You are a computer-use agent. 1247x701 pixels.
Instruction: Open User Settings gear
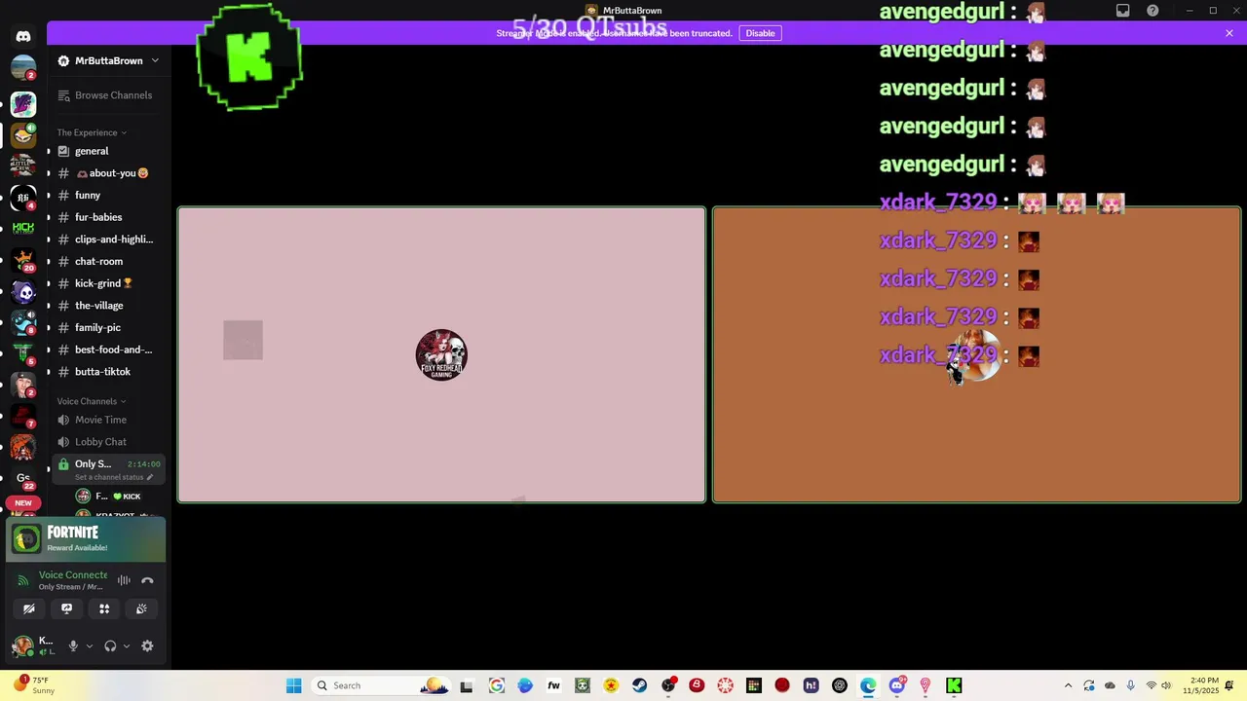[147, 646]
